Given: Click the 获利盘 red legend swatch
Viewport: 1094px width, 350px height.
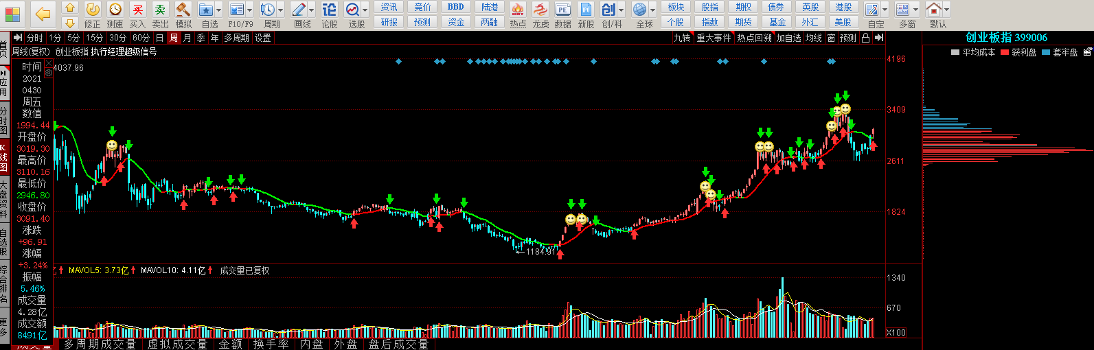Looking at the screenshot, I should tap(1005, 52).
